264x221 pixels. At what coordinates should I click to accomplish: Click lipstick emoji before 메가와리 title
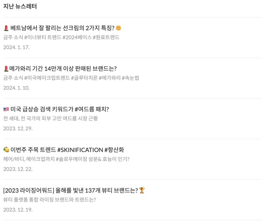(x=6, y=69)
